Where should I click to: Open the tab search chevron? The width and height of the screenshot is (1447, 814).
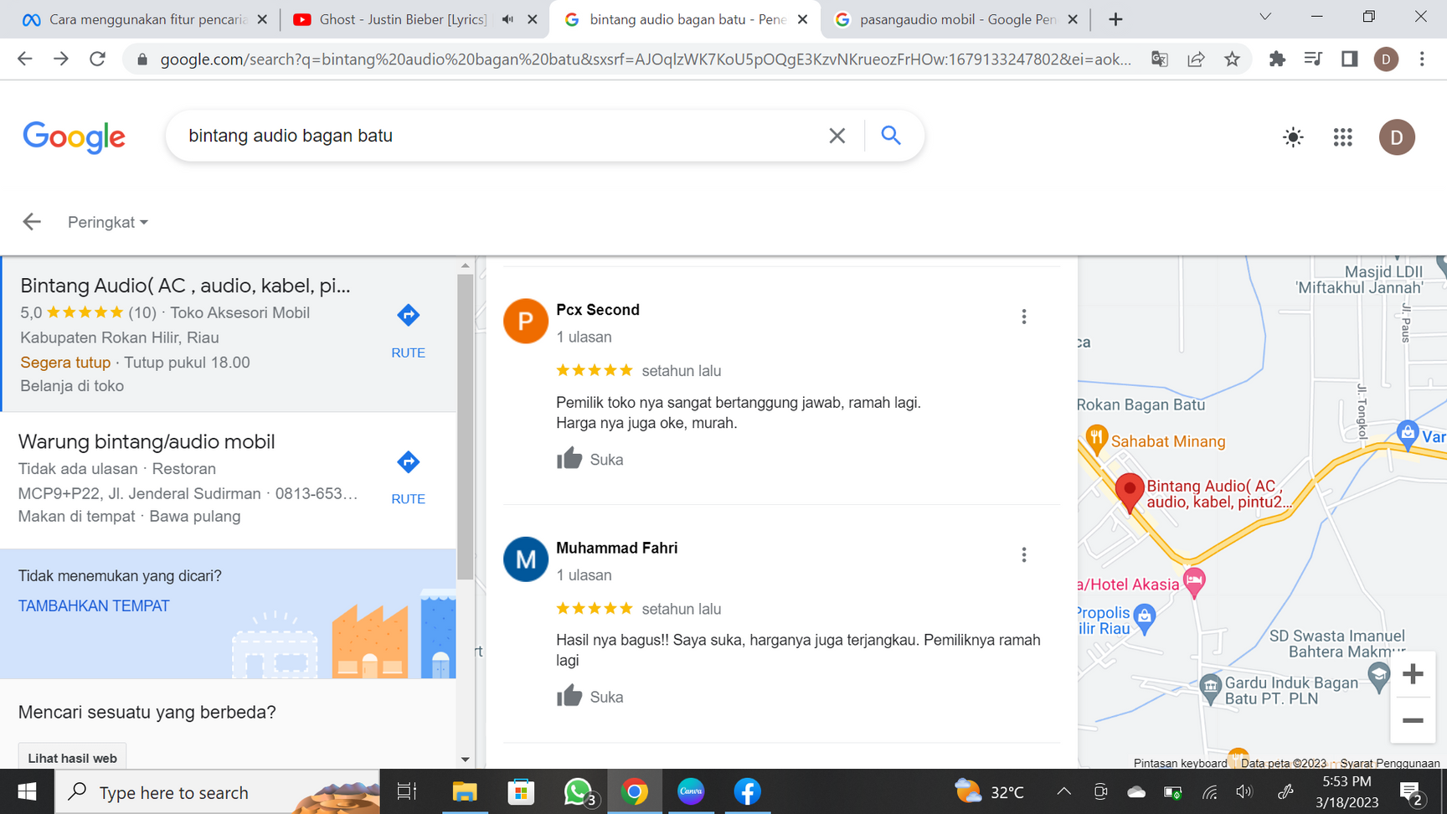1265,17
